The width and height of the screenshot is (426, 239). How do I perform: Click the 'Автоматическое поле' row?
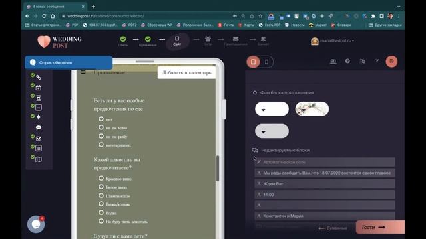pyautogui.click(x=325, y=162)
